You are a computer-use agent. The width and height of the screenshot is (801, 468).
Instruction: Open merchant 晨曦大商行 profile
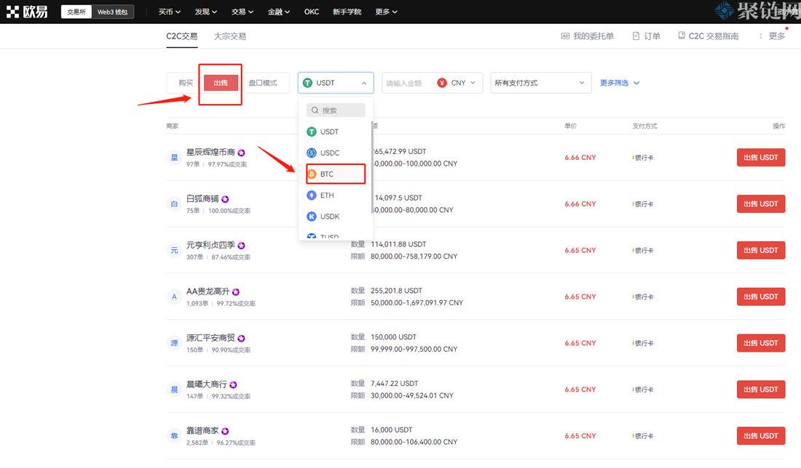206,384
